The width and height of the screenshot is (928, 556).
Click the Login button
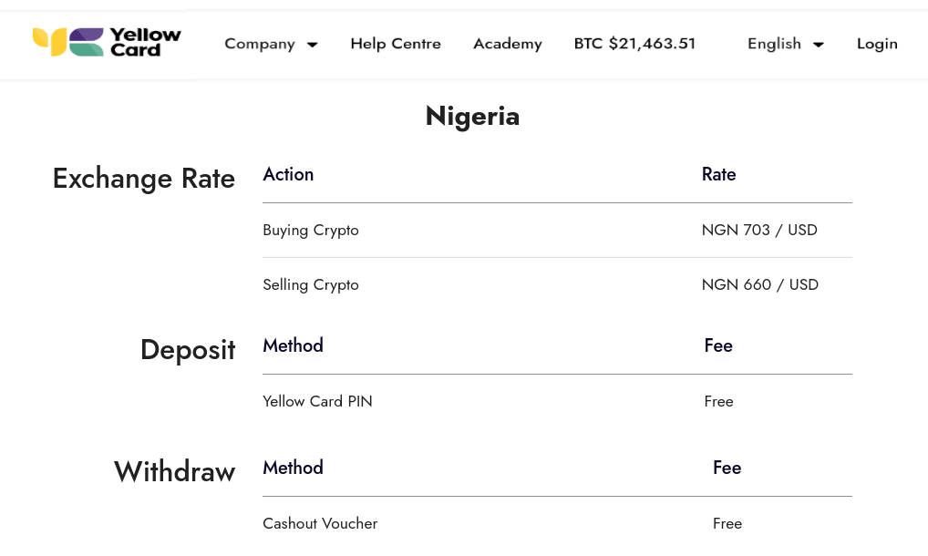click(877, 44)
